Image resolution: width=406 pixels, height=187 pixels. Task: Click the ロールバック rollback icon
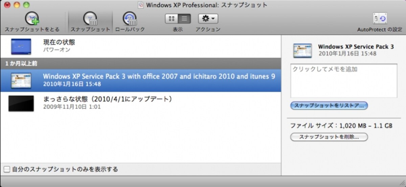[x=130, y=18]
